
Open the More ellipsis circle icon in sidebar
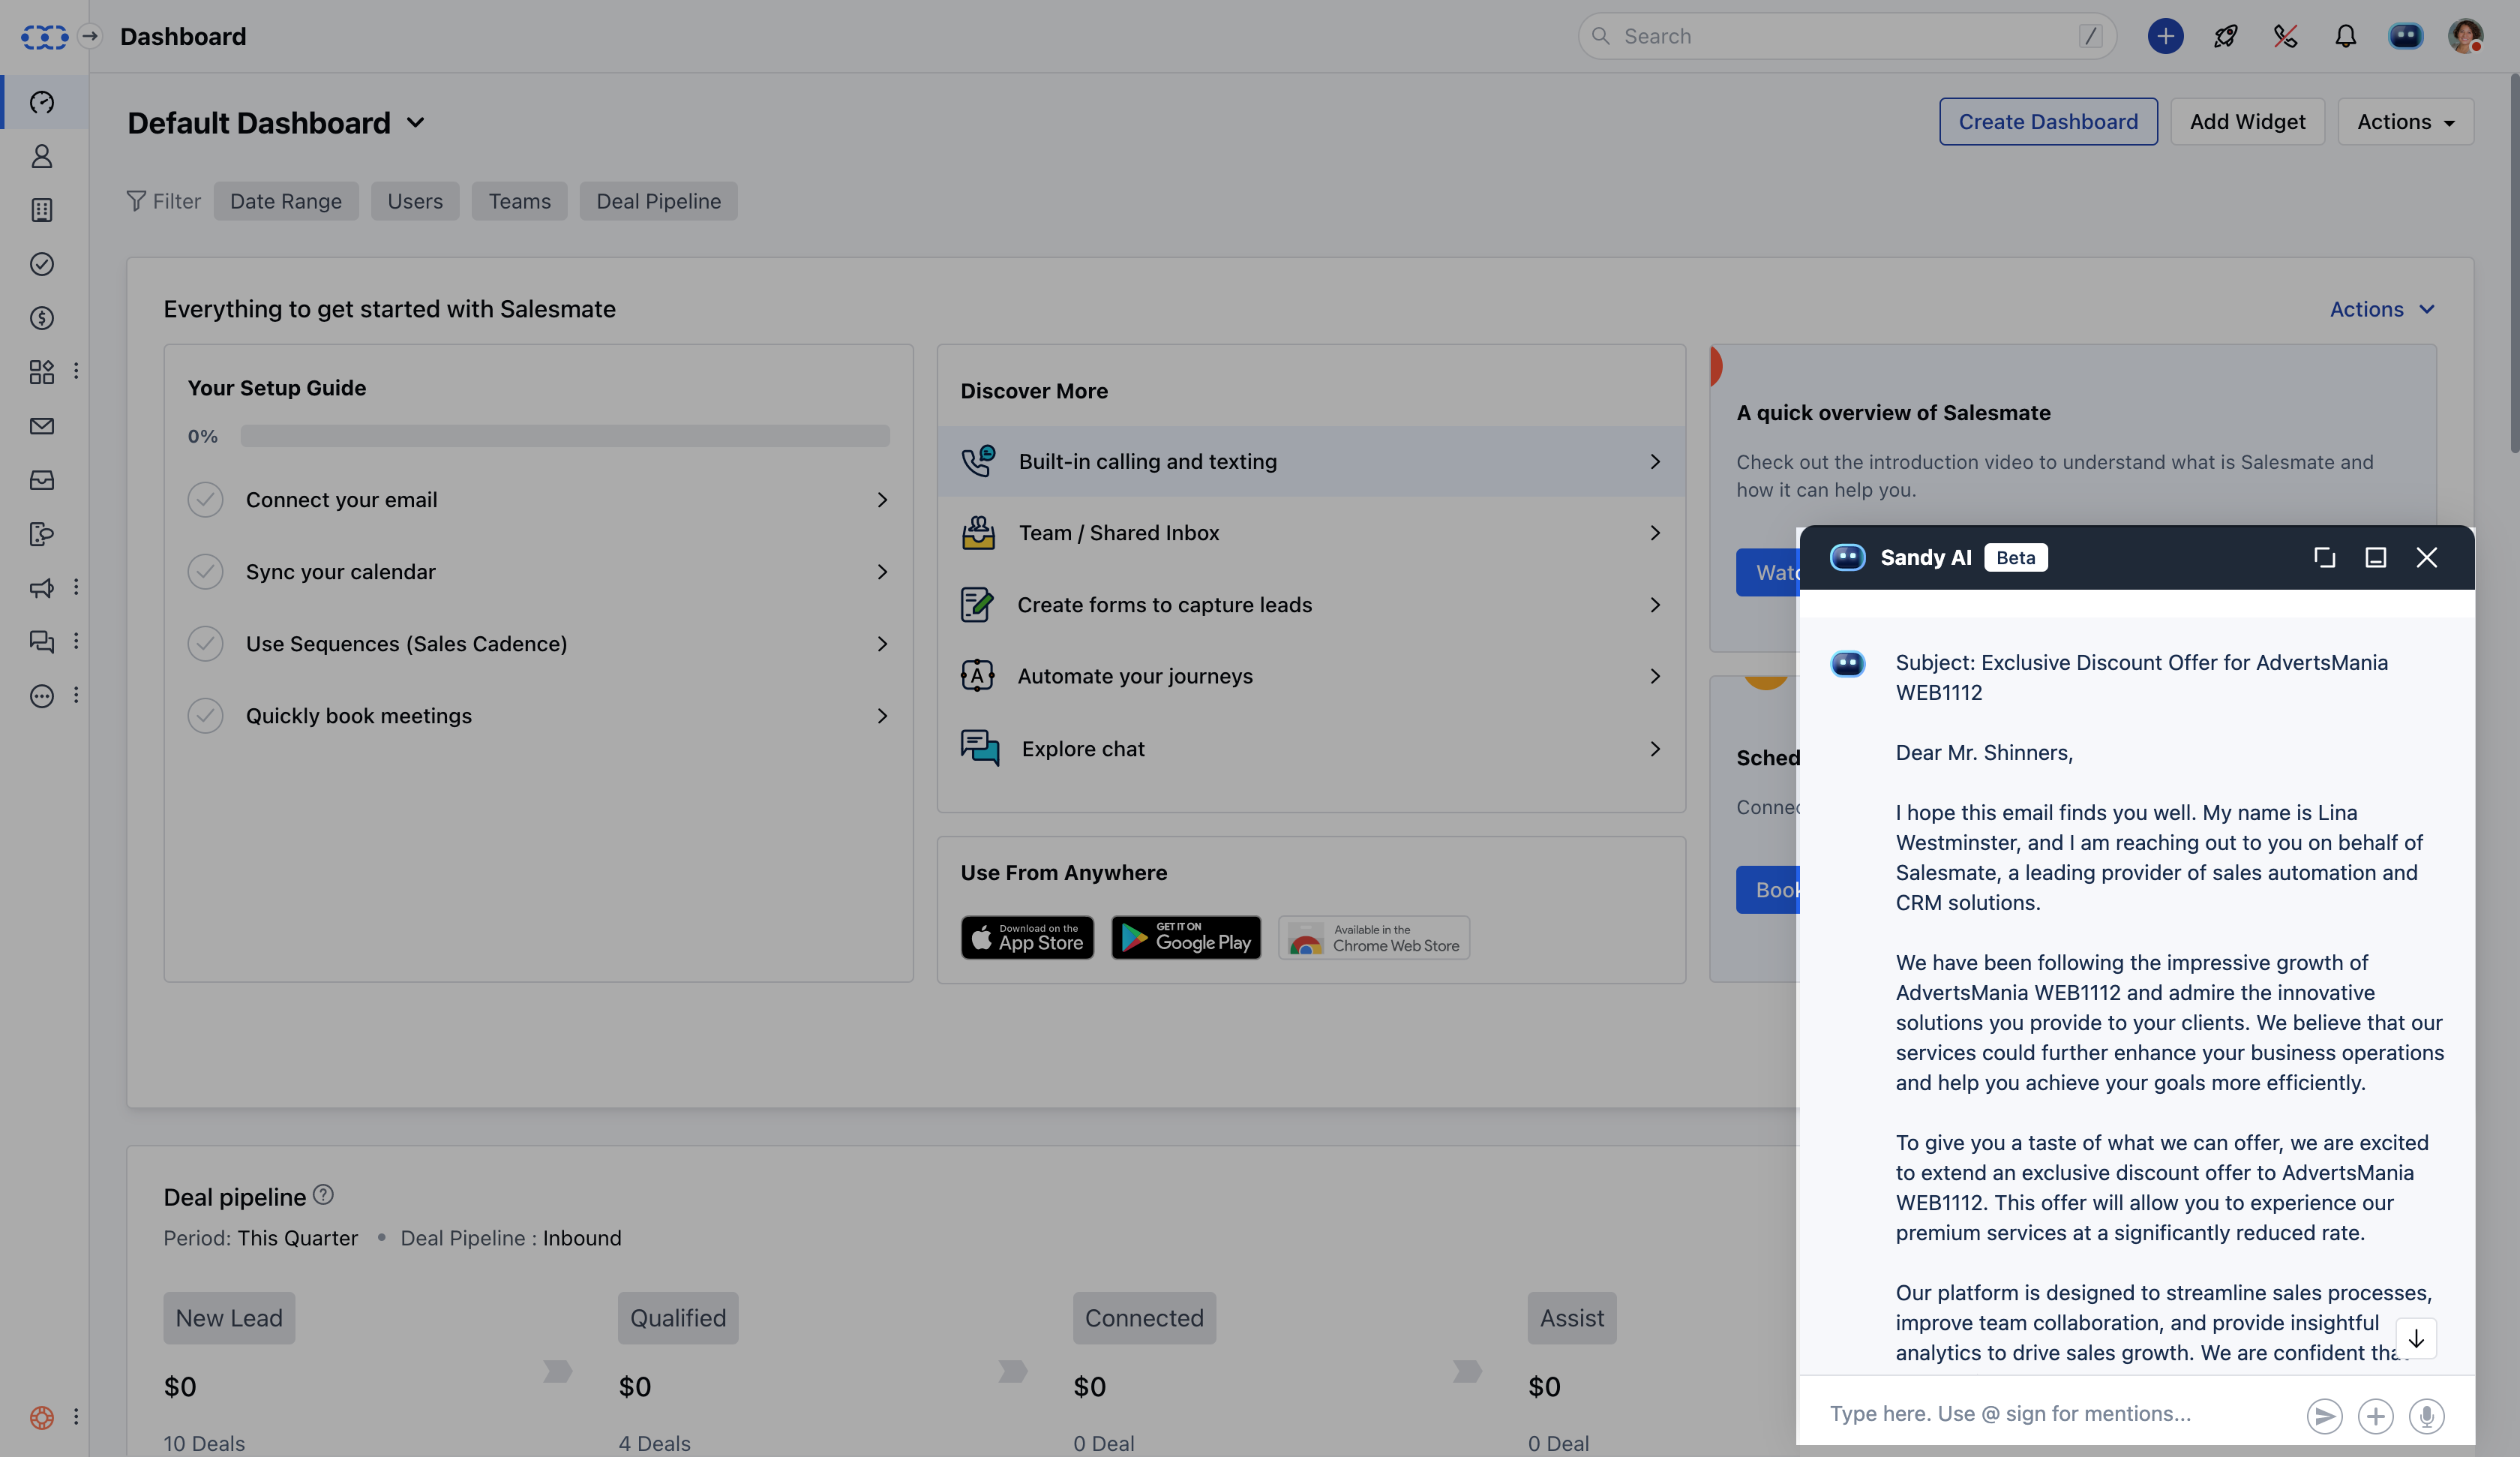42,695
